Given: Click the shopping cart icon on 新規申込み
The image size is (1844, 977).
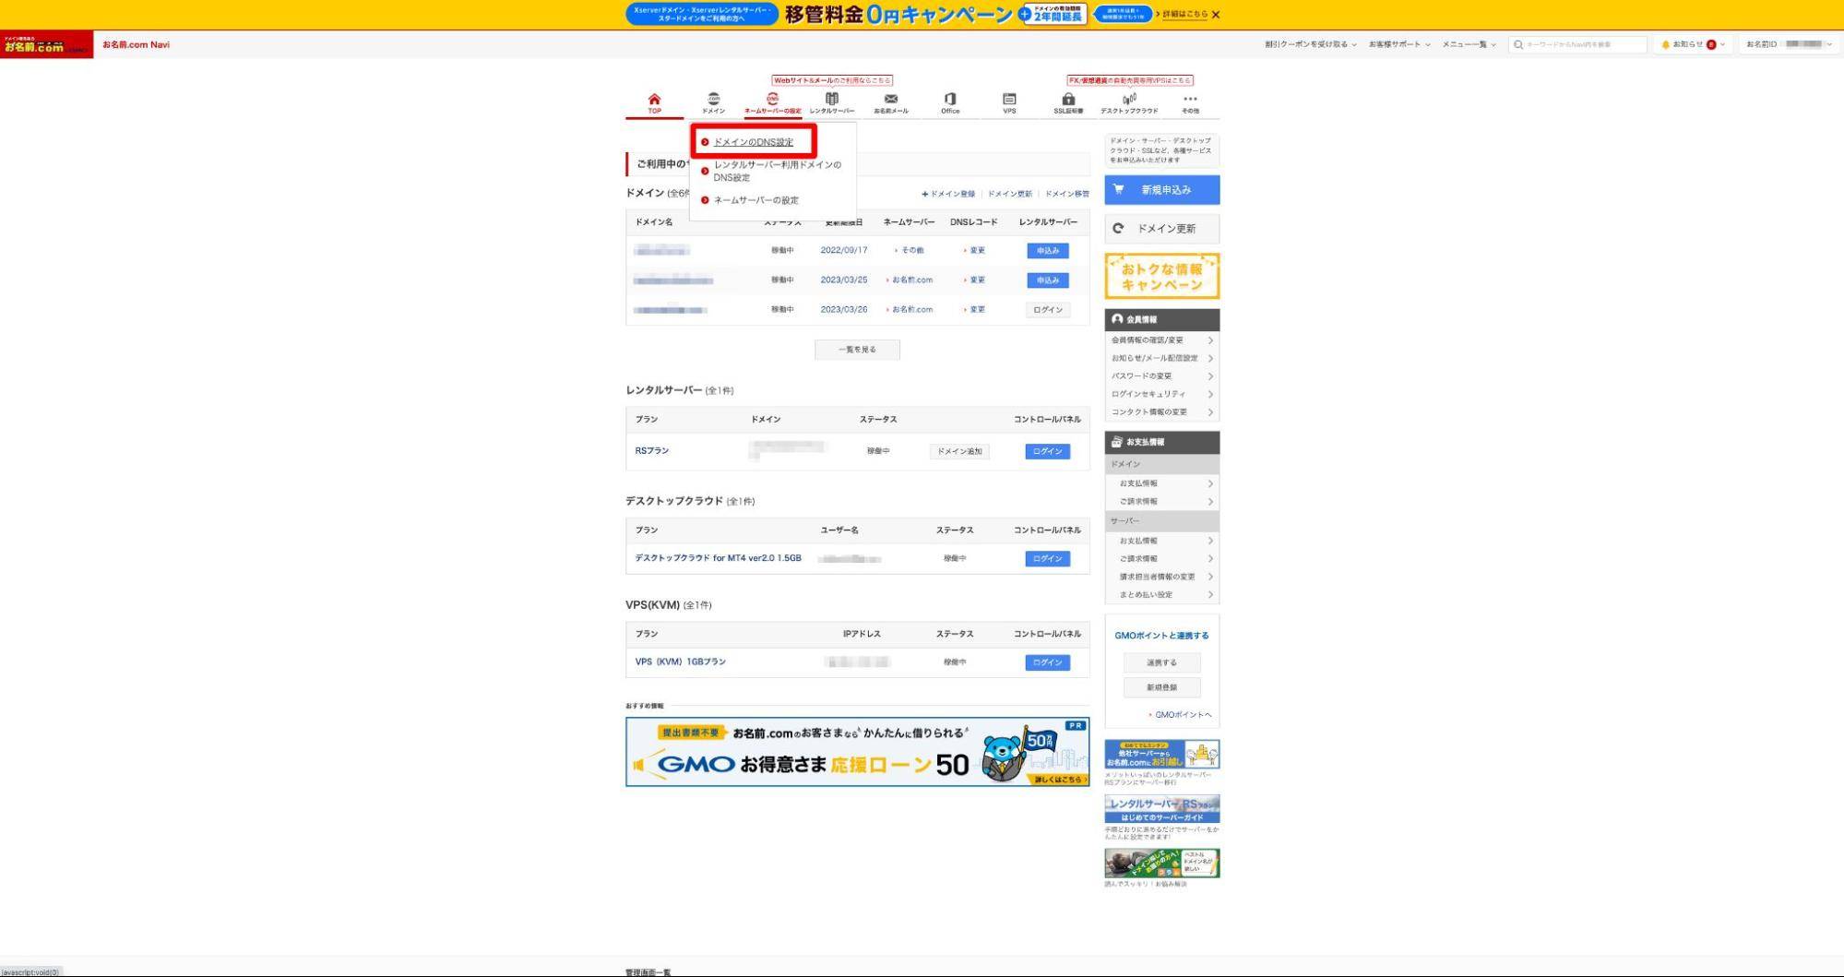Looking at the screenshot, I should tap(1118, 189).
